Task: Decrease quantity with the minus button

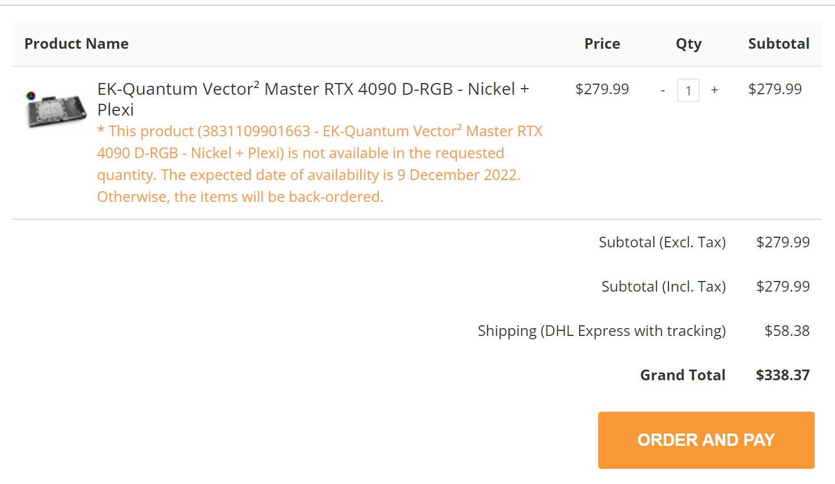Action: [663, 90]
